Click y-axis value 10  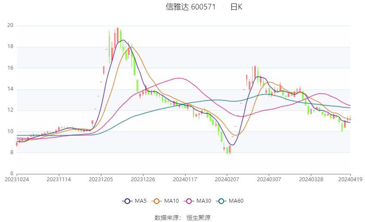click(10, 131)
